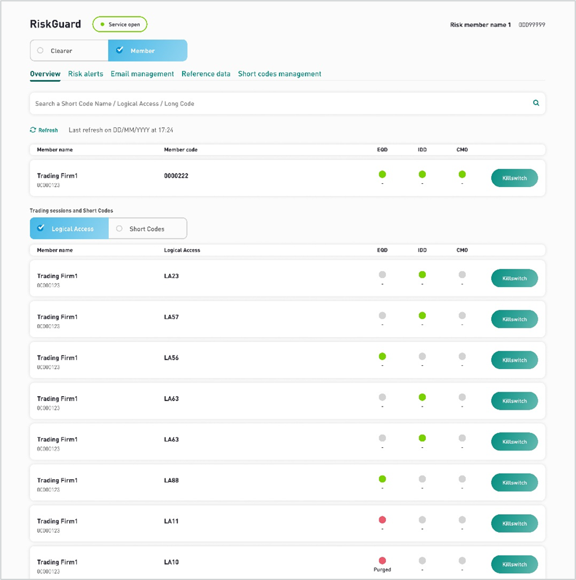Switch to the Reference data tab
Screen dimensions: 576x580
205,74
